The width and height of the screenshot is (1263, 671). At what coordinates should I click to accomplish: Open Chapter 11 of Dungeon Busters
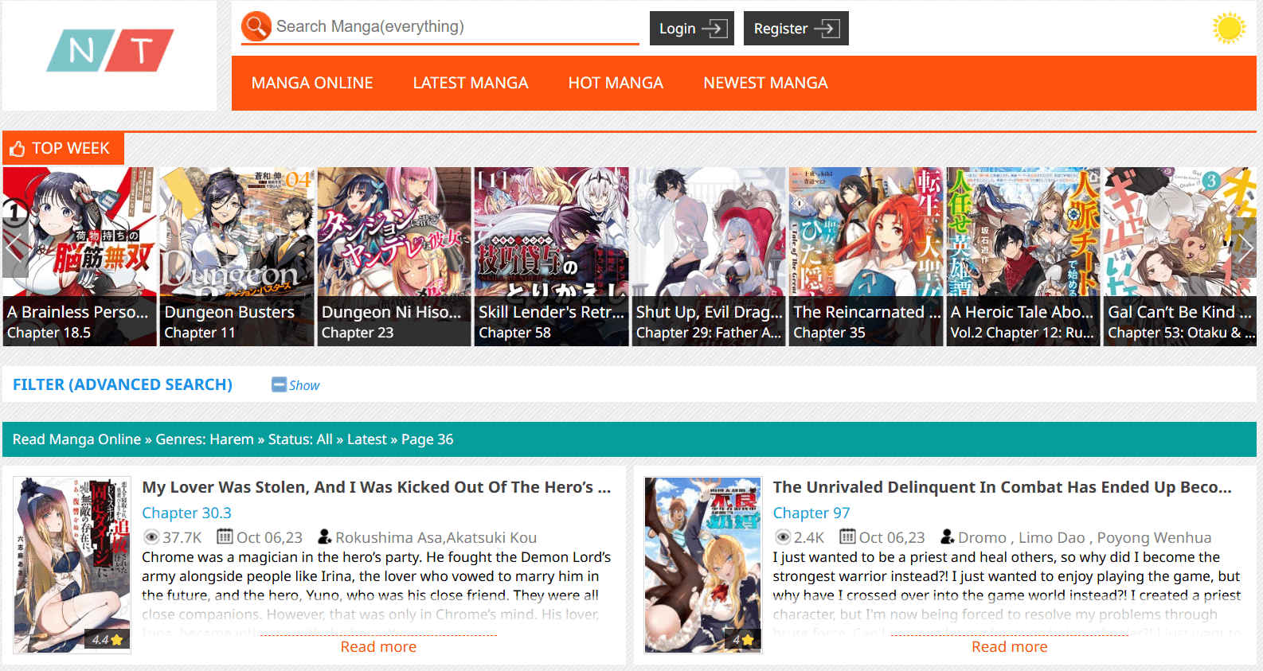click(200, 333)
